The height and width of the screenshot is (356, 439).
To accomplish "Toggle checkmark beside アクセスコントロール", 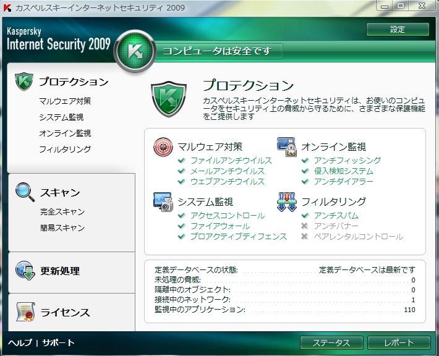I will (x=181, y=216).
